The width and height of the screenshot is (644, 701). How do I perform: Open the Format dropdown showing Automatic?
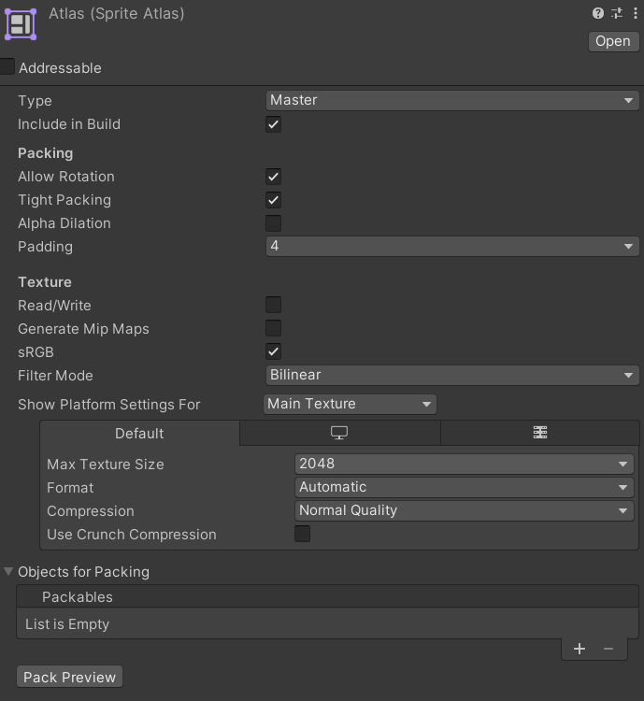point(465,487)
